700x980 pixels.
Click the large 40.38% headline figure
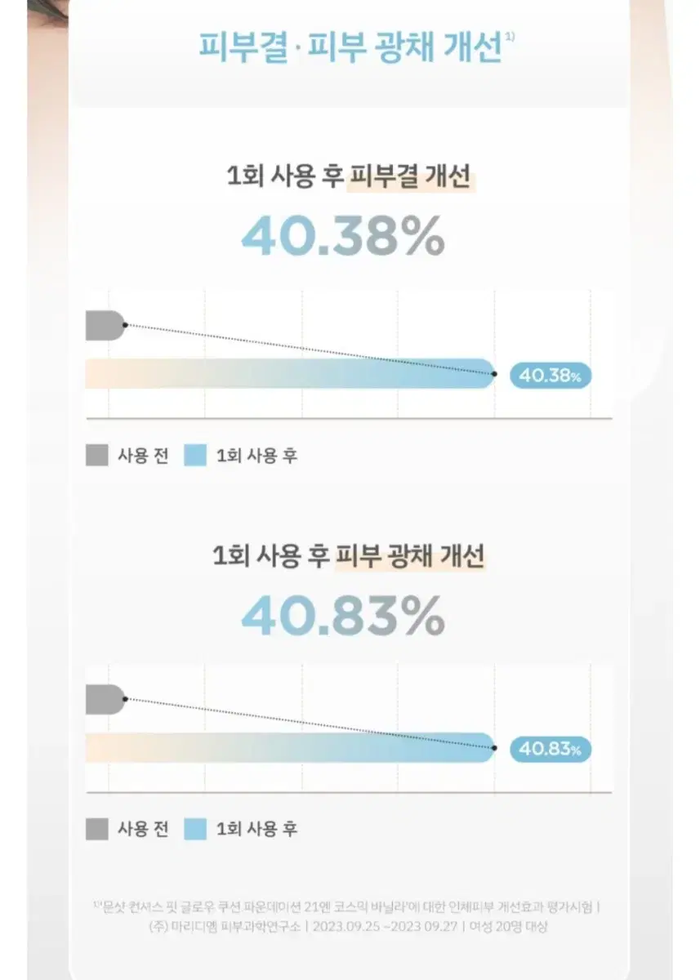coord(343,237)
